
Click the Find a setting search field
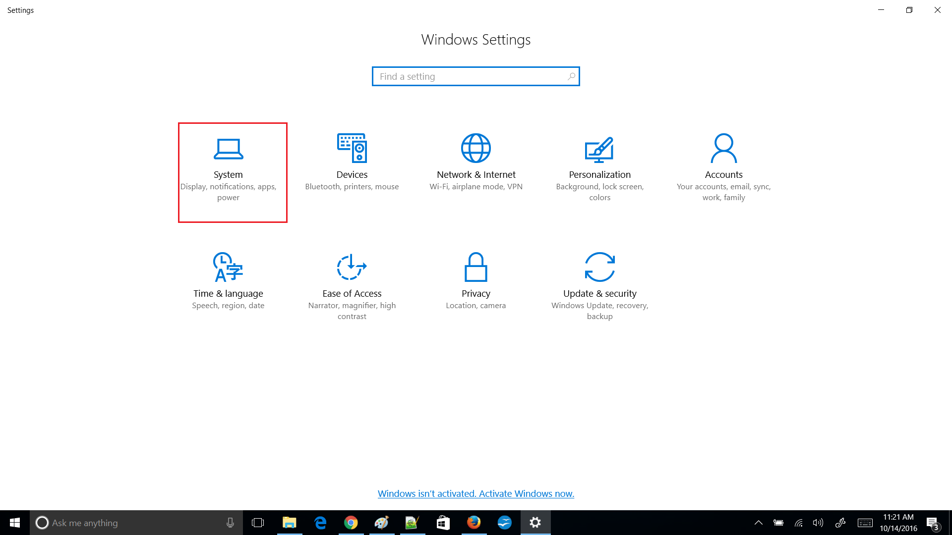[476, 76]
